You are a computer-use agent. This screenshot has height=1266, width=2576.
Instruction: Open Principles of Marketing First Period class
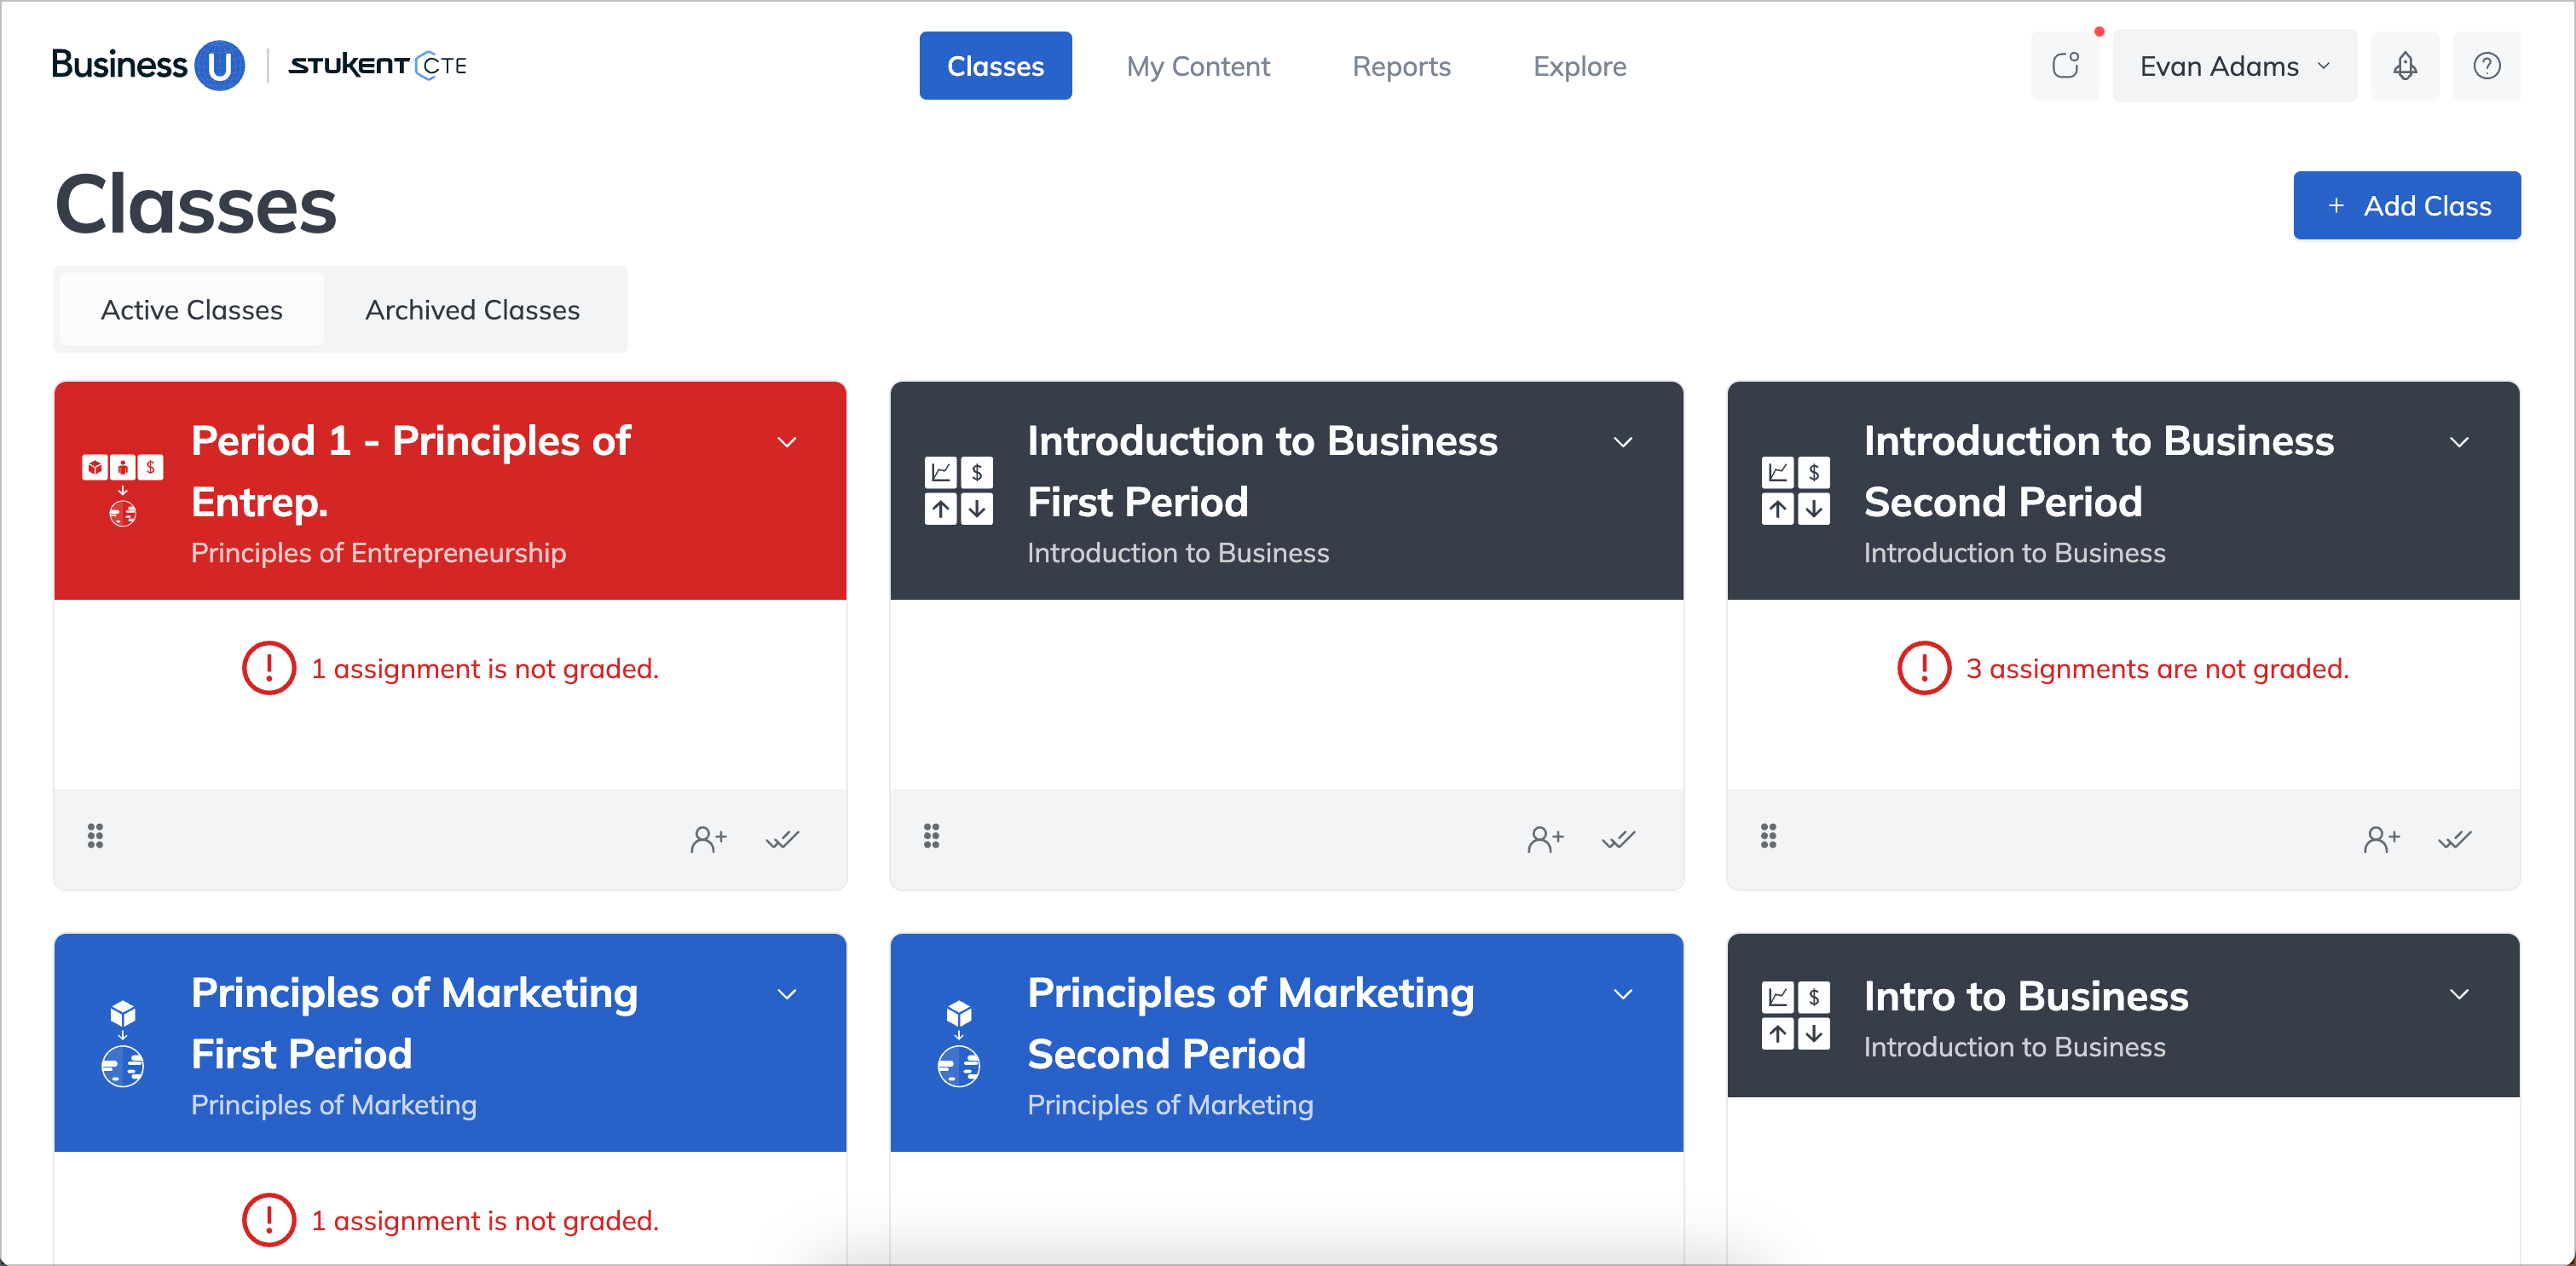tap(414, 1023)
